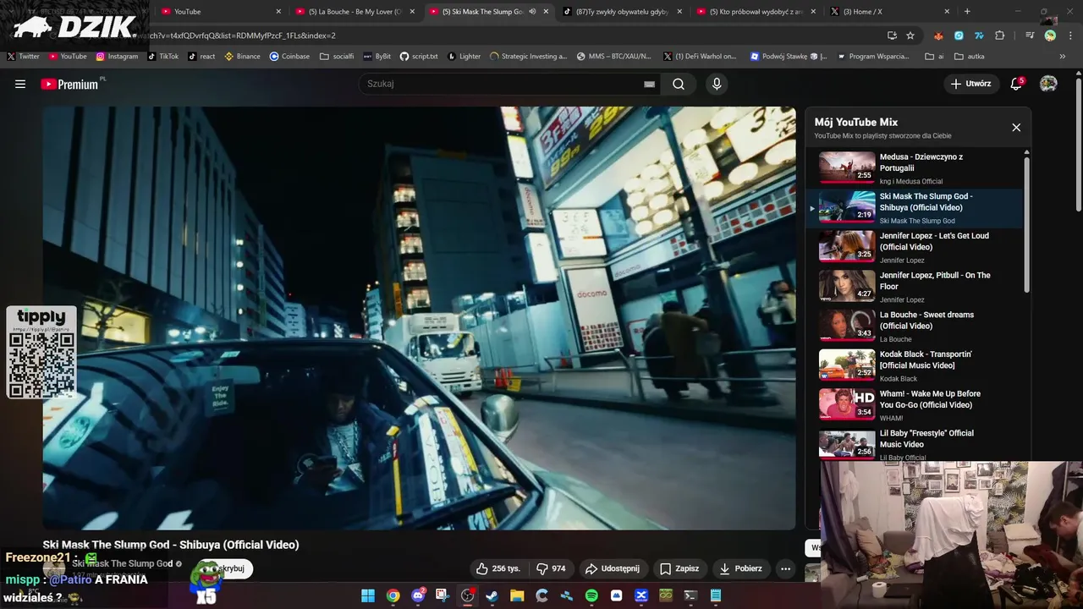Viewport: 1083px width, 609px height.
Task: Open Discord from the taskbar
Action: (418, 595)
